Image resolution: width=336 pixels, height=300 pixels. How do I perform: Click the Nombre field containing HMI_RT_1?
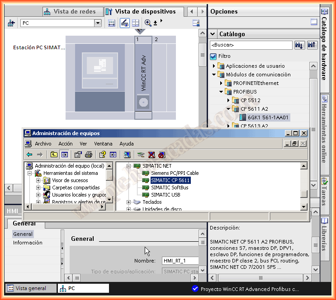[x=180, y=261]
